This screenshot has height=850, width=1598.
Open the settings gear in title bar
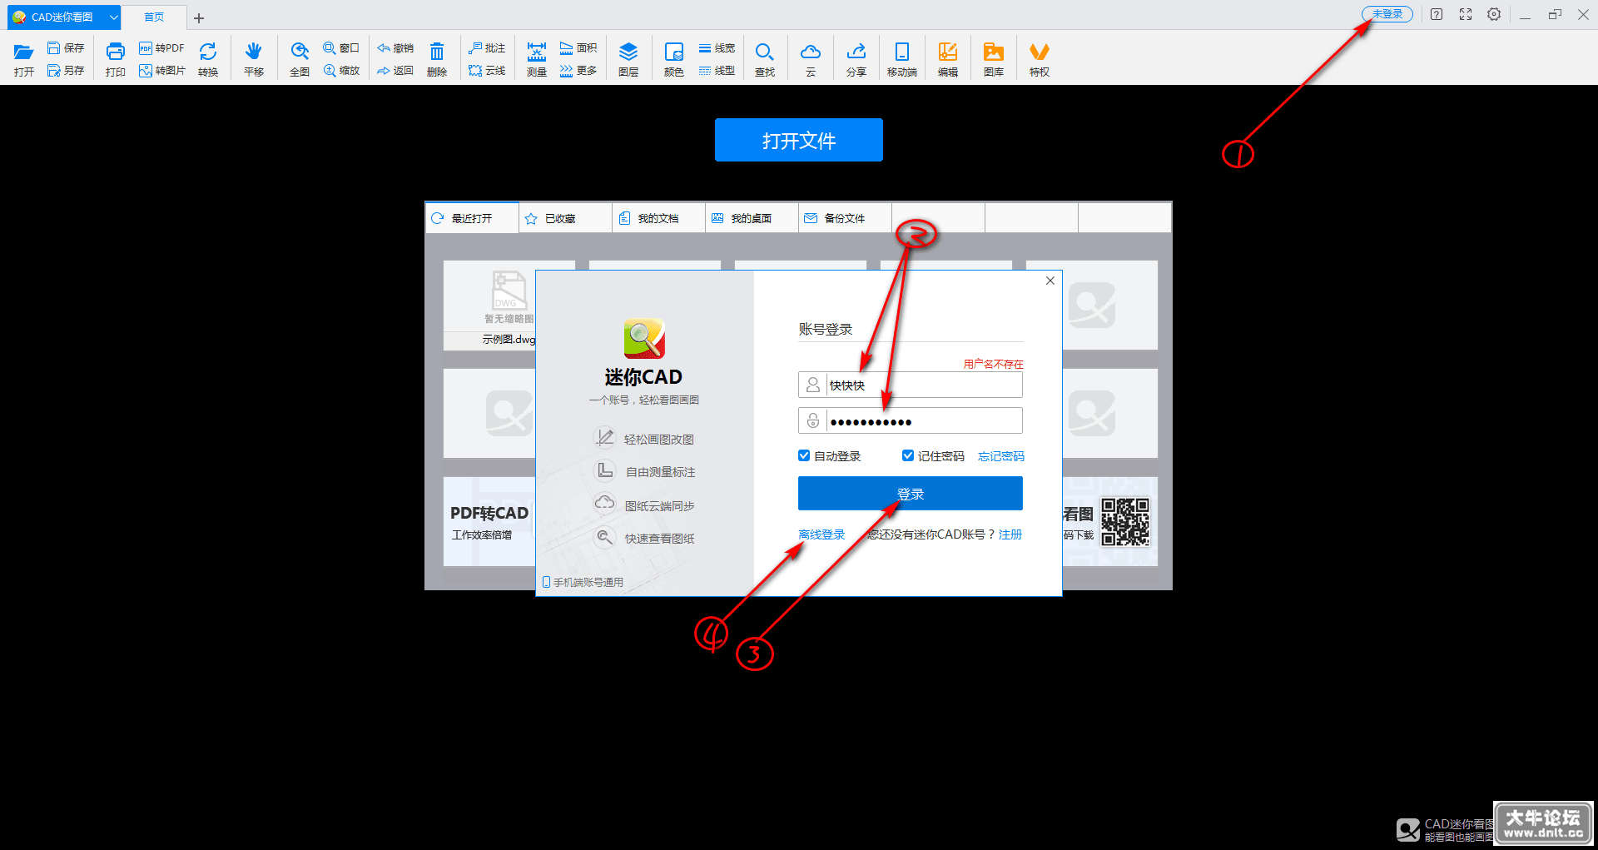pos(1494,14)
